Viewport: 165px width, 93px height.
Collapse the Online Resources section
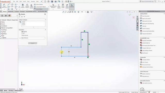coord(164,71)
